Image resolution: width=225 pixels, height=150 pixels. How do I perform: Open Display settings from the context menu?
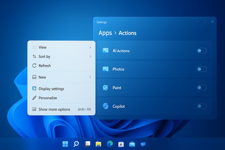61,89
